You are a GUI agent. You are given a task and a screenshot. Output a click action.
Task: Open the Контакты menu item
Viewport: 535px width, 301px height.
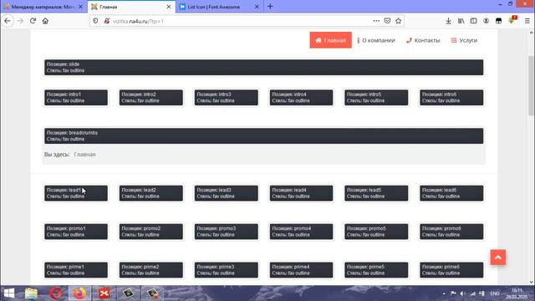[423, 40]
